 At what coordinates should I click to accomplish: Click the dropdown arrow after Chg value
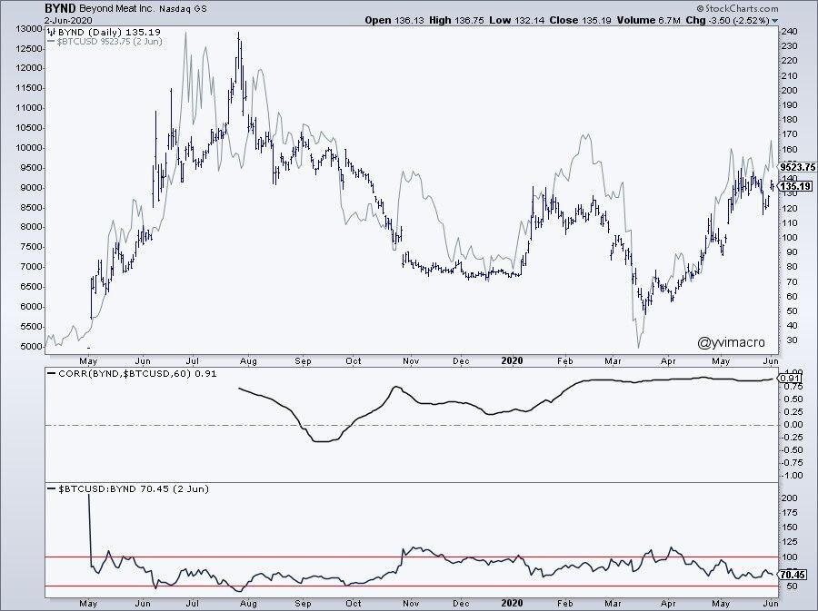coord(774,21)
